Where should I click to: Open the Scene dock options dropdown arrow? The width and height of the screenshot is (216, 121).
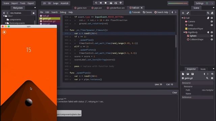coord(214,8)
